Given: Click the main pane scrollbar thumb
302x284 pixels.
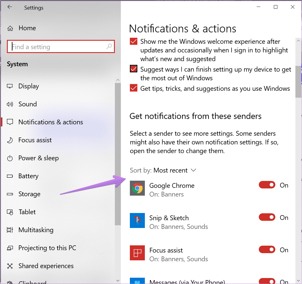Looking at the screenshot, I should tap(298, 82).
